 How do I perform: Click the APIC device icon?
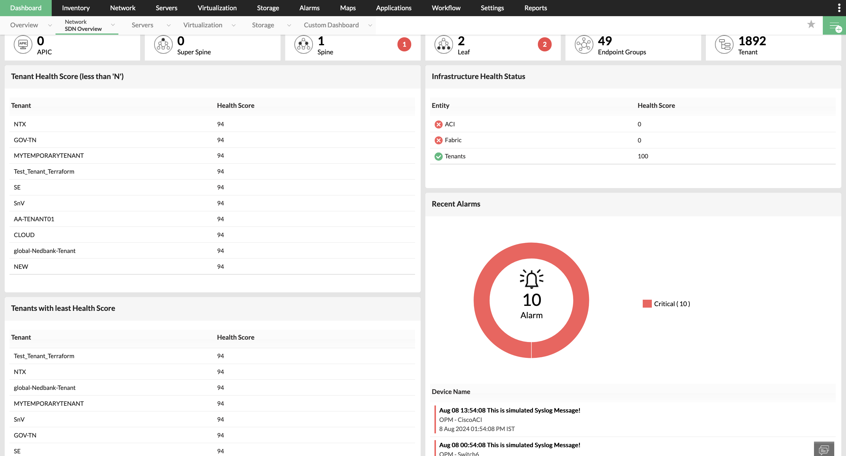(x=23, y=45)
